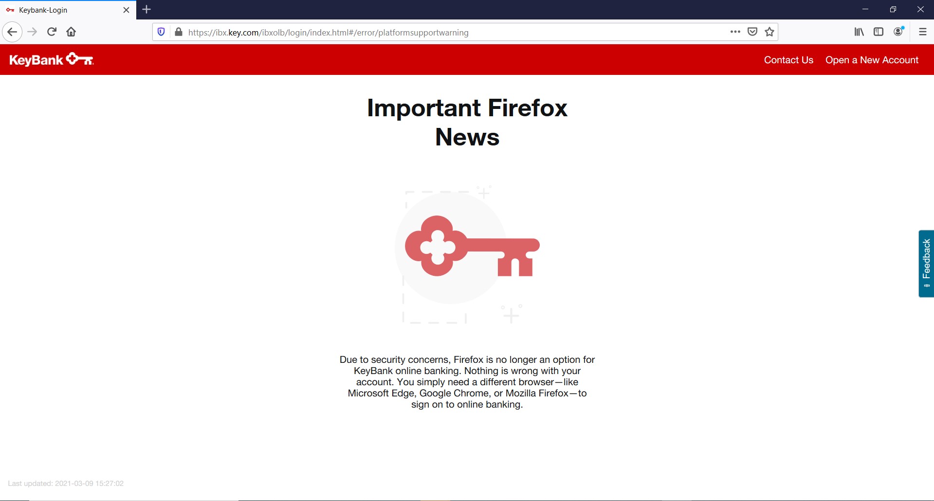Open the sidebar panel icon
The image size is (934, 501).
pyautogui.click(x=878, y=32)
